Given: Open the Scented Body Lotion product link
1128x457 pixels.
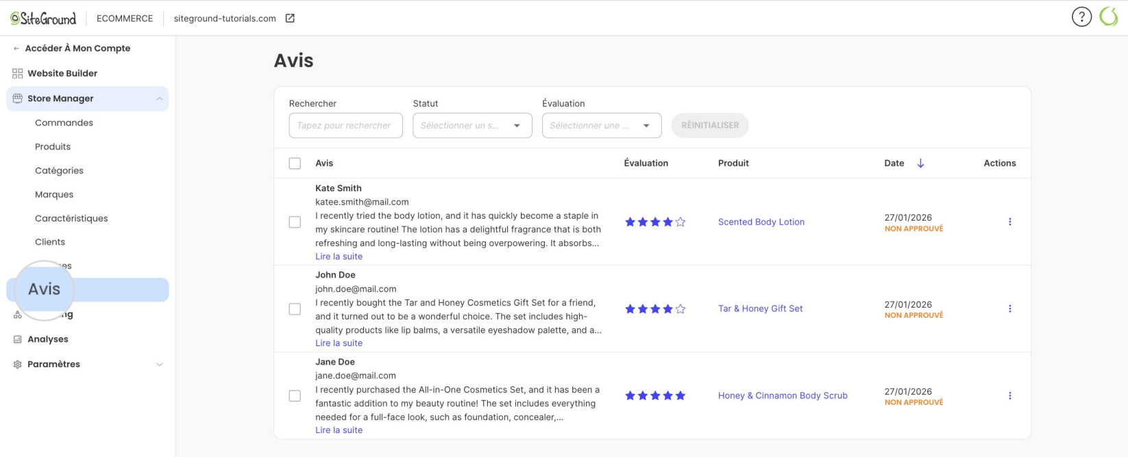Looking at the screenshot, I should [761, 222].
